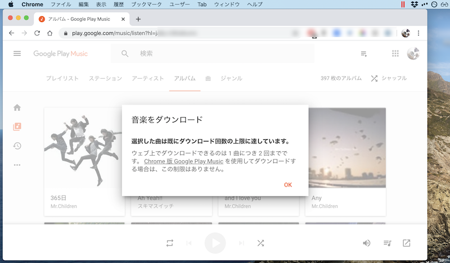The image size is (450, 263).
Task: Switch to the アーティスト tab
Action: (x=148, y=79)
